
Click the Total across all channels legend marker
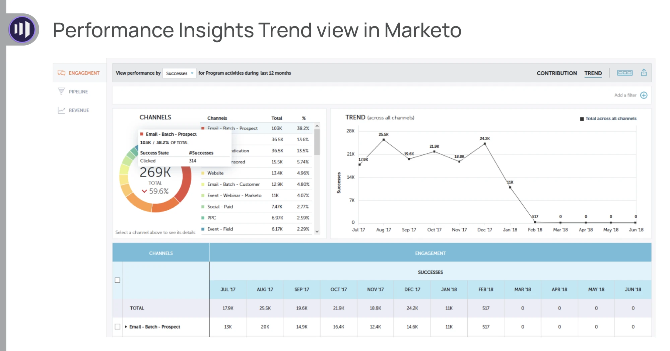[x=582, y=119]
